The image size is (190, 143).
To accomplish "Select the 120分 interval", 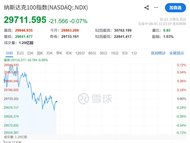I will [80, 53].
